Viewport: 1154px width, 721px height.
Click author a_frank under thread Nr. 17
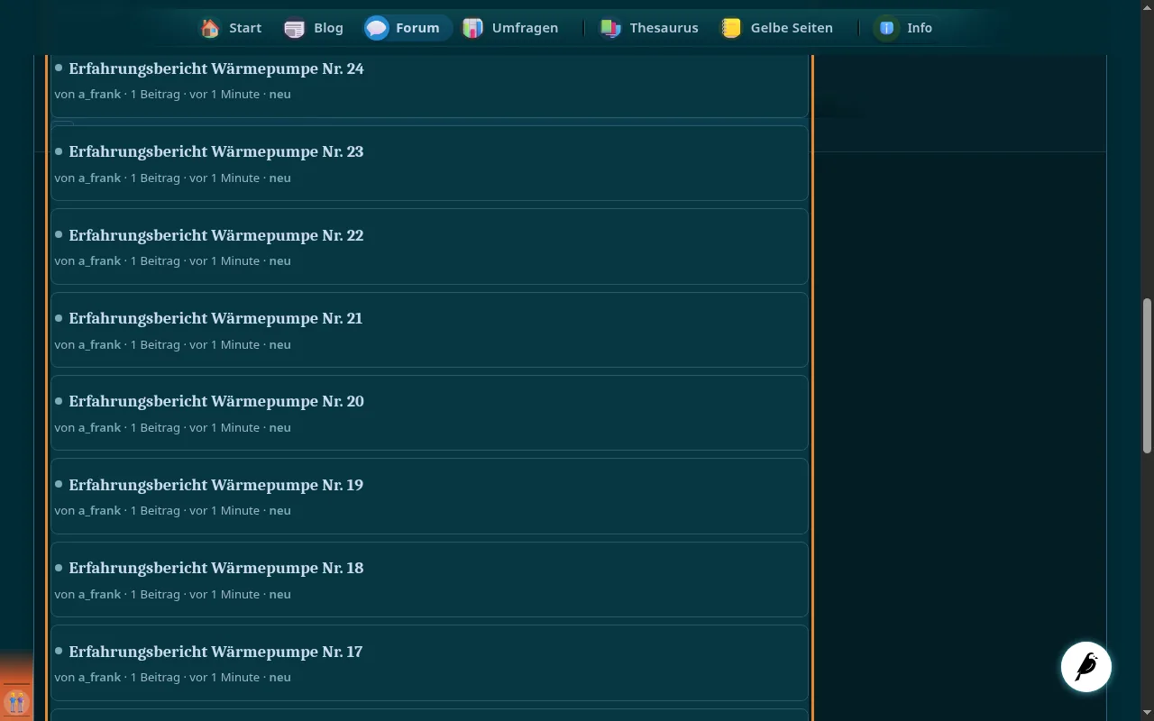point(99,677)
